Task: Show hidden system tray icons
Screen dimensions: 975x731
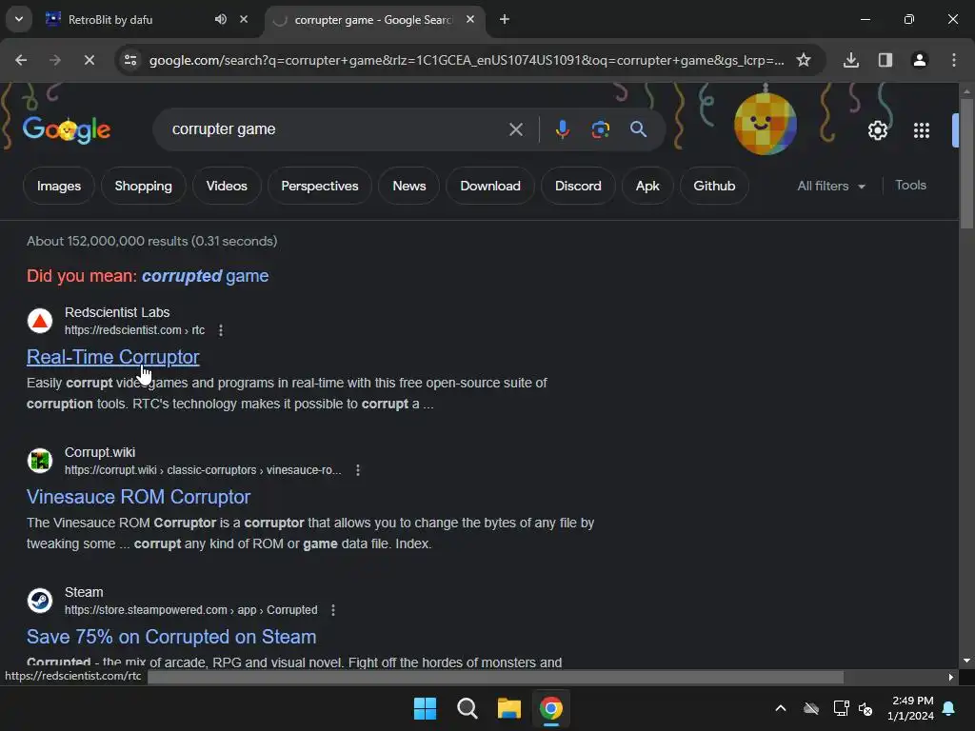Action: [781, 708]
